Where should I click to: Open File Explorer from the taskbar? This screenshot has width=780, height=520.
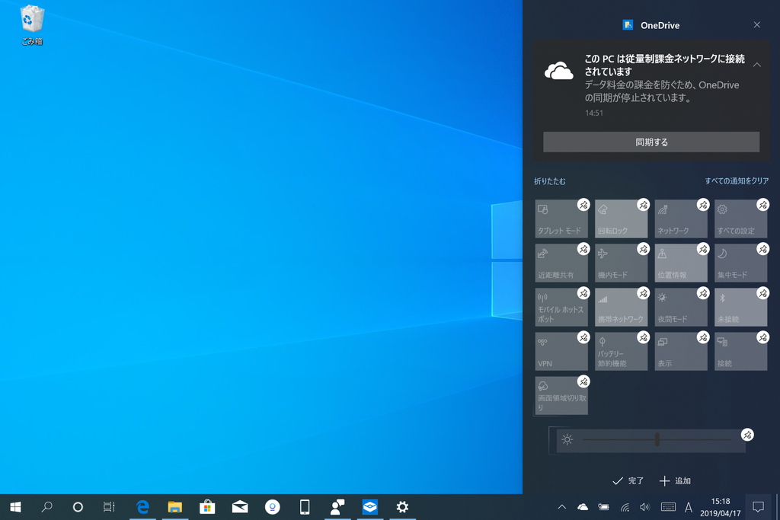pyautogui.click(x=174, y=507)
